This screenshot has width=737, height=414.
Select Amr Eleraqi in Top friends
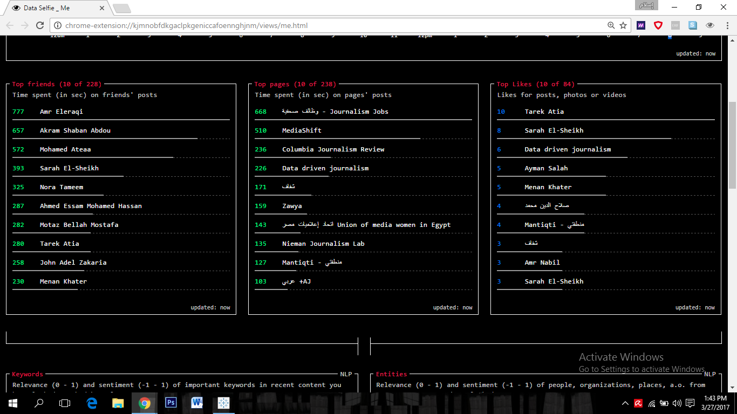pyautogui.click(x=61, y=112)
